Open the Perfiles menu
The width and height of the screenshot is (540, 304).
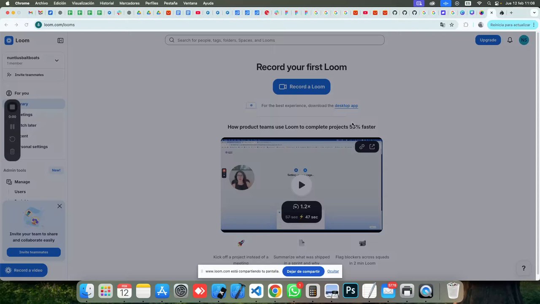pyautogui.click(x=151, y=3)
